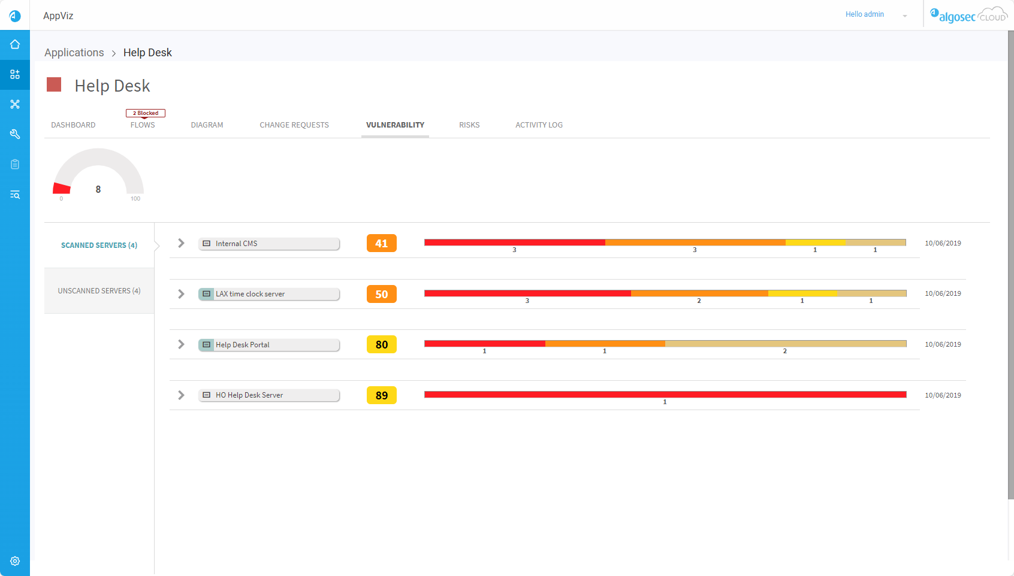The image size is (1014, 576).
Task: Click the home icon in sidebar
Action: 15,44
